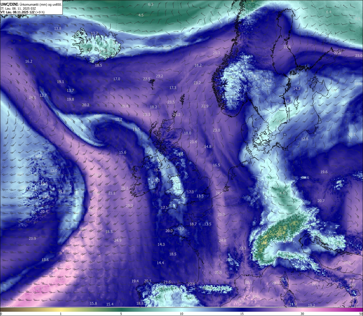
Task: Click the 13.6 value on the map
Action: [x=45, y=260]
